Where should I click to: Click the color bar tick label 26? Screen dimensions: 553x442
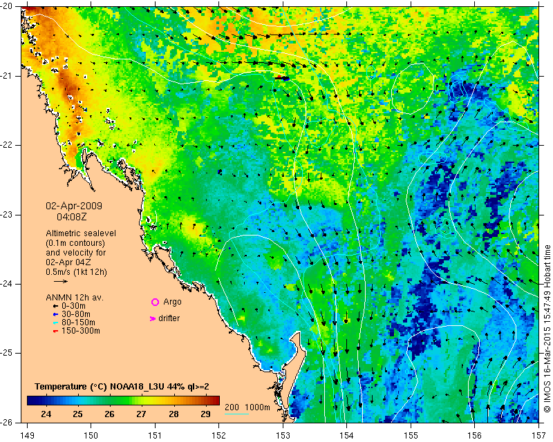pos(109,414)
